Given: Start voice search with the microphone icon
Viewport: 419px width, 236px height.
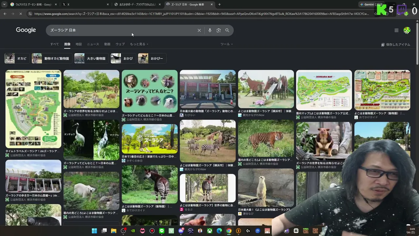Looking at the screenshot, I should (x=210, y=30).
